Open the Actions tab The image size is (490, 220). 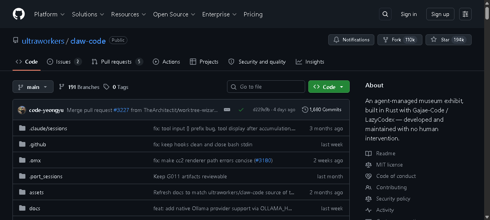point(166,62)
